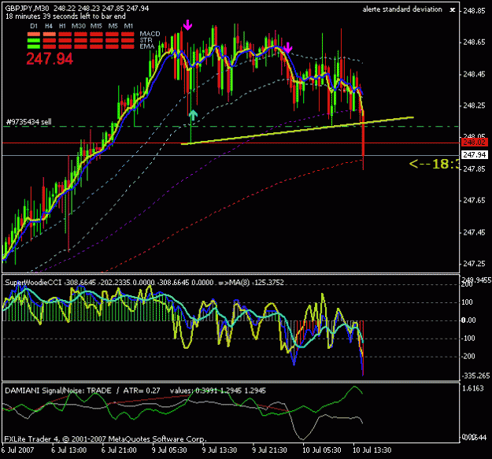The height and width of the screenshot is (459, 492).
Task: Click the 6 Jul 2007 date label
Action: 18,450
